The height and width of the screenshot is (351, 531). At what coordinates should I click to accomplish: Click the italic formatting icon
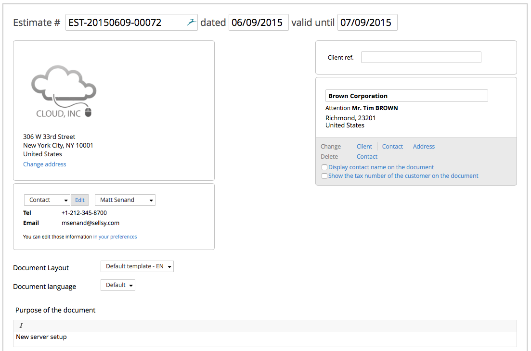[21, 326]
